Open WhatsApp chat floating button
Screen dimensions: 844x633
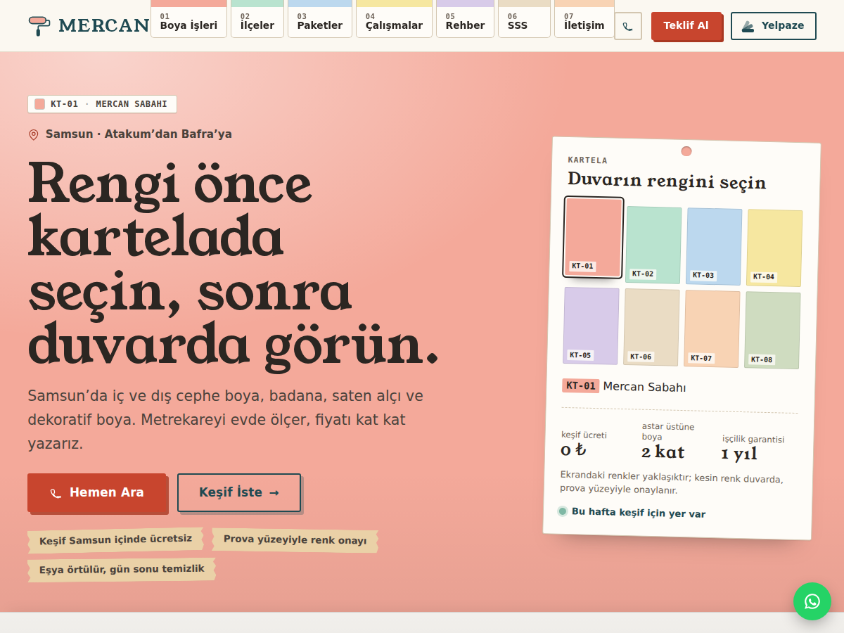click(812, 601)
